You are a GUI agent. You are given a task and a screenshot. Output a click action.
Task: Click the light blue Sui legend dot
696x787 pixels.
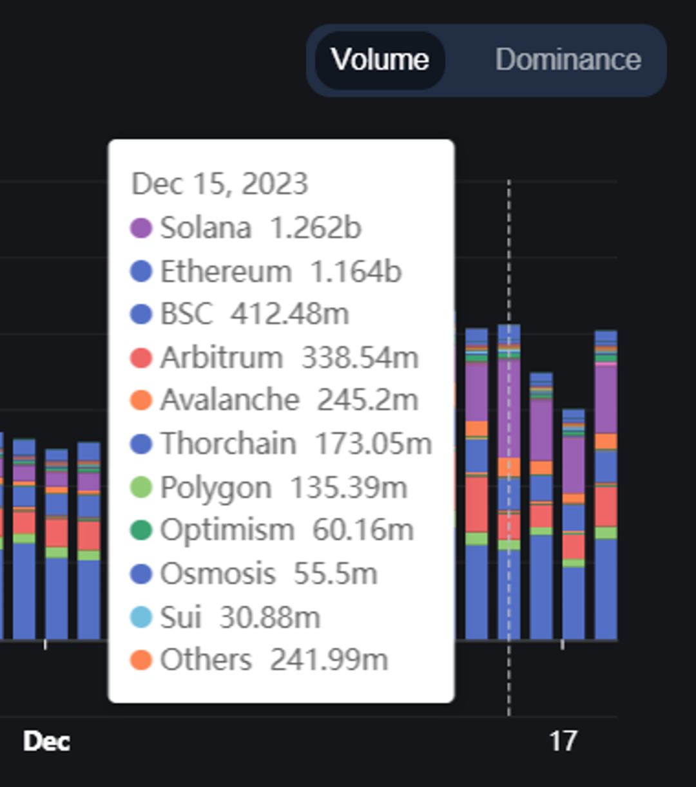pyautogui.click(x=142, y=617)
